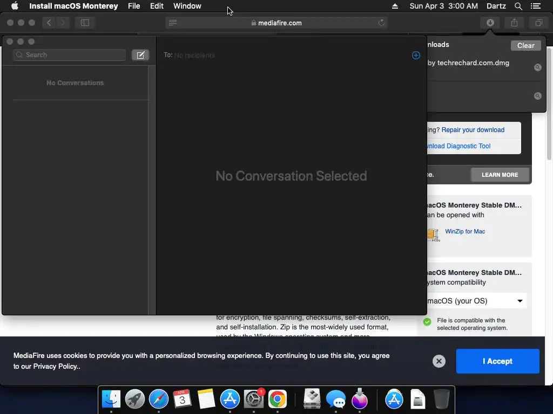Expand the macOS (your OS) dropdown
Screen dimensions: 553x414
[476, 301]
